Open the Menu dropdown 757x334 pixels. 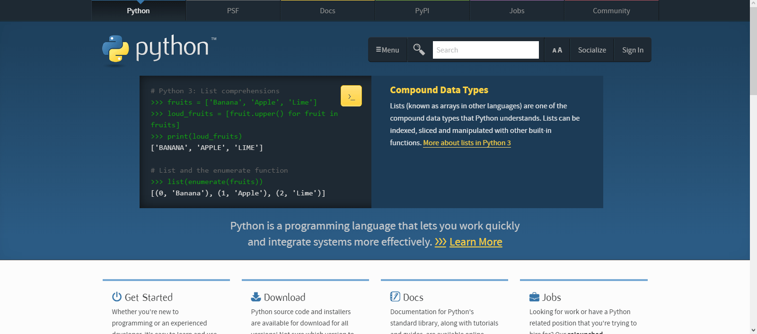[x=387, y=50]
